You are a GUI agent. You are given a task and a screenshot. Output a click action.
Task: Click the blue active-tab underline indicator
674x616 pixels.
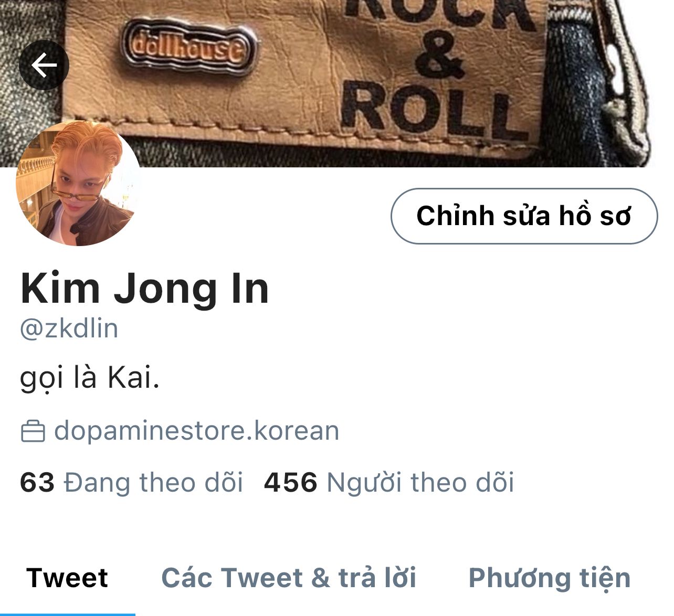[x=68, y=614]
